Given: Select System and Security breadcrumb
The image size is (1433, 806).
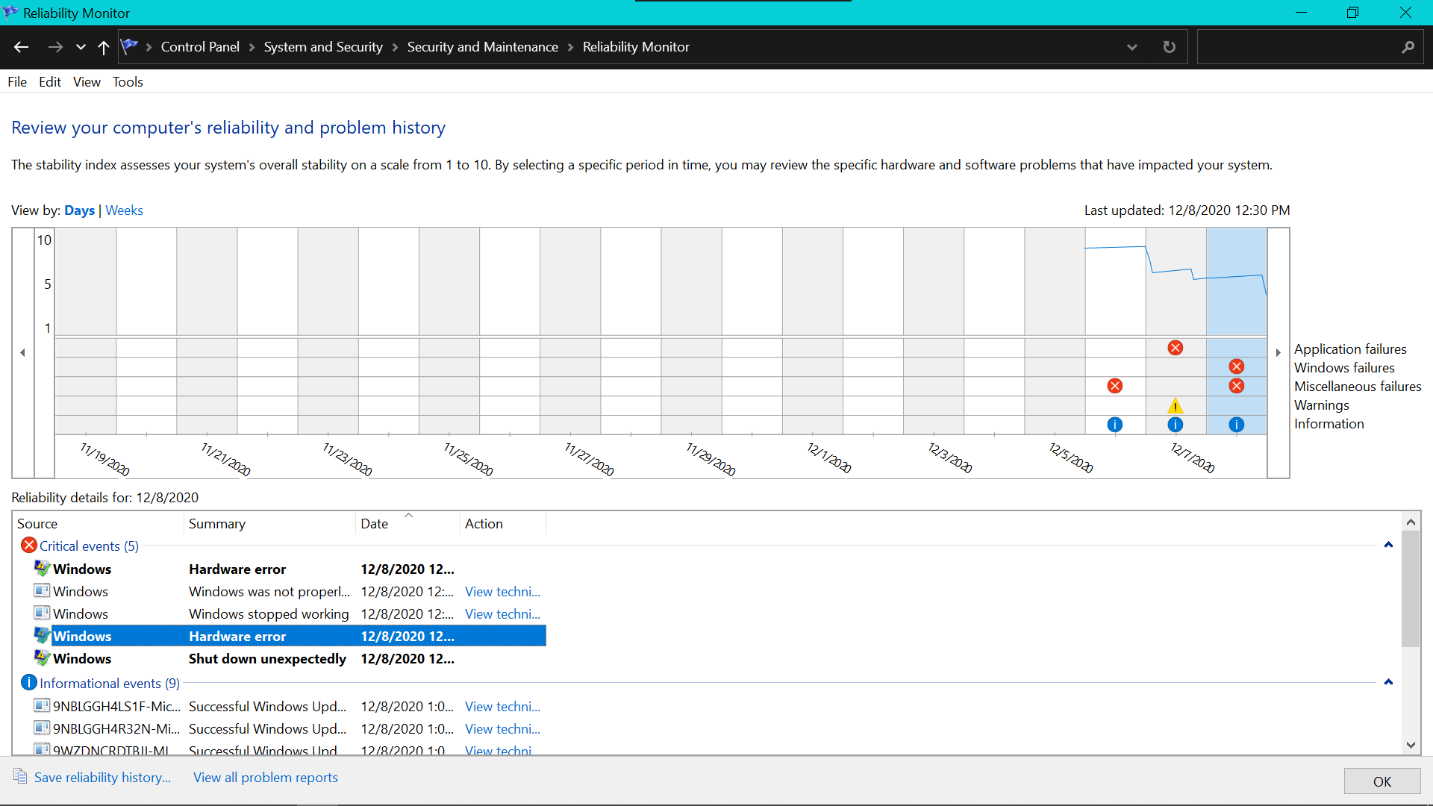Looking at the screenshot, I should tap(323, 47).
